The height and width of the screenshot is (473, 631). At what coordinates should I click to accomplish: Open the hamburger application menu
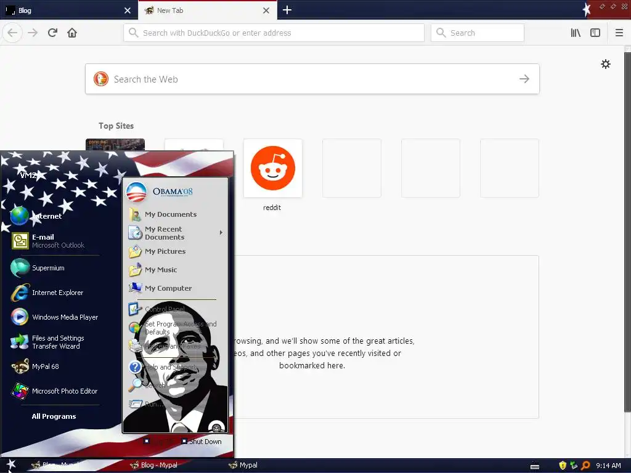click(619, 33)
